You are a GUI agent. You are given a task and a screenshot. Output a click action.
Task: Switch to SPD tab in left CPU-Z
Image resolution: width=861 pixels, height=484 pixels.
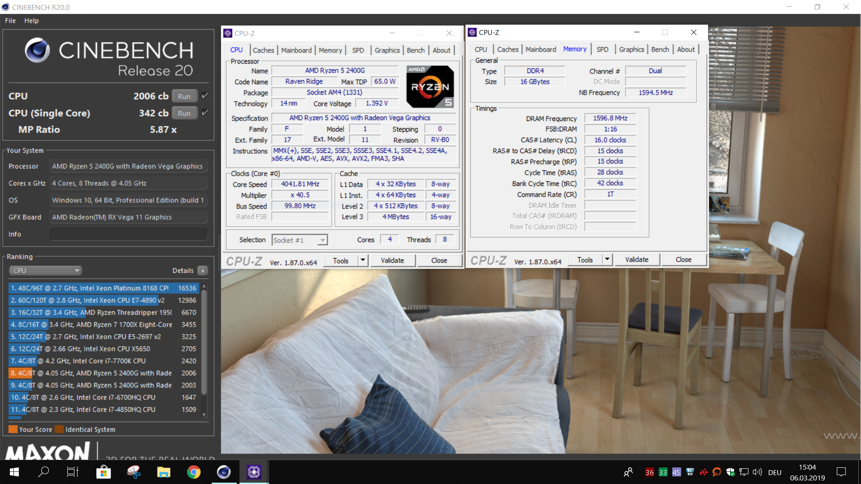(358, 50)
